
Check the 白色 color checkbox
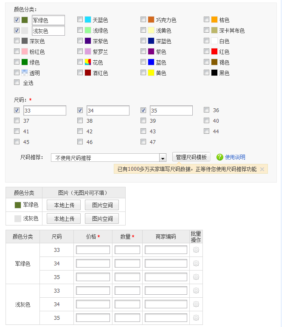(x=206, y=40)
